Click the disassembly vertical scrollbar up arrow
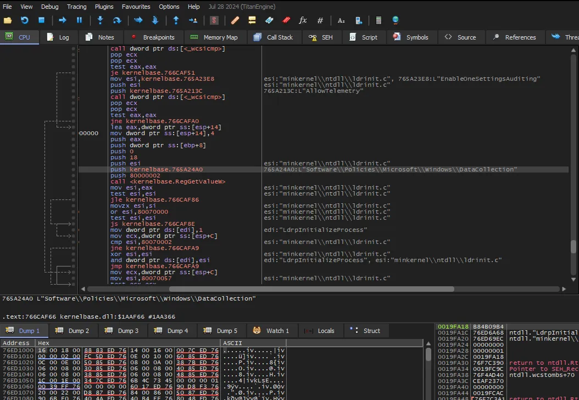 click(574, 50)
